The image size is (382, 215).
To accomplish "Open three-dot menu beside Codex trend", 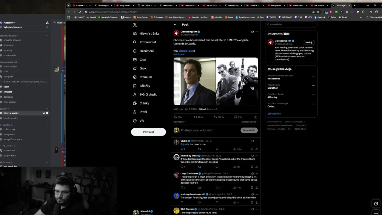I will (x=313, y=104).
